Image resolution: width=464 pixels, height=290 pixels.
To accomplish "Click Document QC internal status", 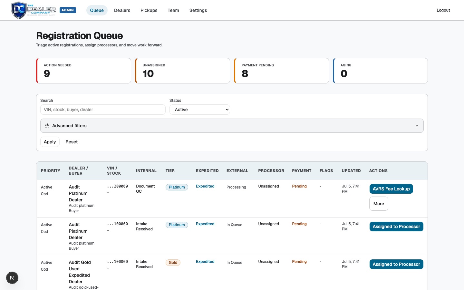I will point(145,189).
